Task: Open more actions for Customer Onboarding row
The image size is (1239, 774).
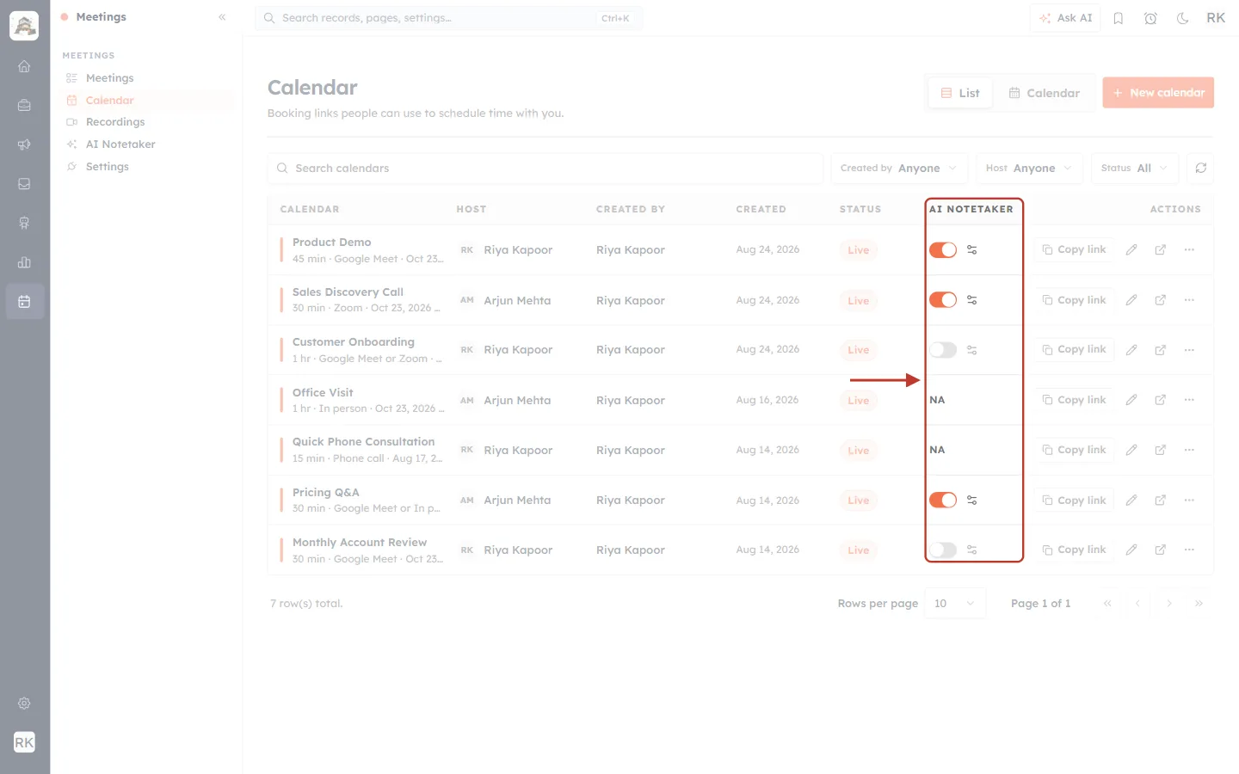Action: click(1189, 350)
